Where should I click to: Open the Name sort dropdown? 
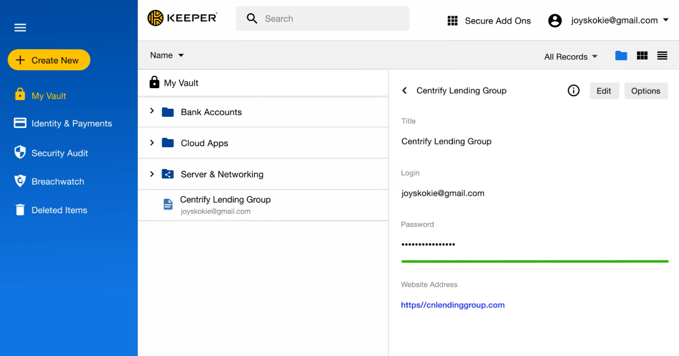167,55
